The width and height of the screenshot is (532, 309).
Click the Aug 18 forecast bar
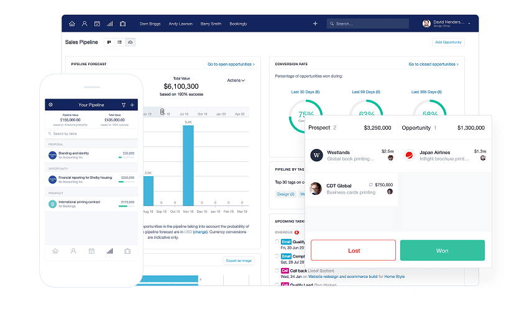(149, 190)
